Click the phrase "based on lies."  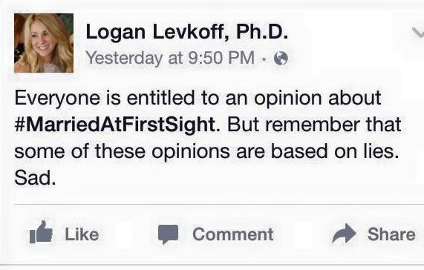coord(335,151)
